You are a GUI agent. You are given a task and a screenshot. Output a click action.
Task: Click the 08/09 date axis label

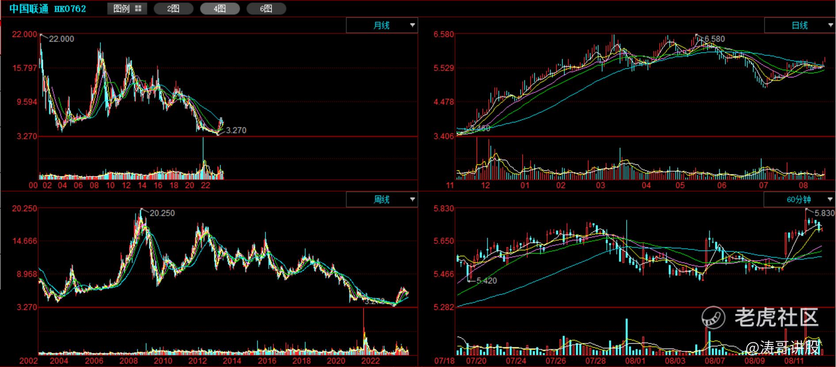click(x=755, y=361)
